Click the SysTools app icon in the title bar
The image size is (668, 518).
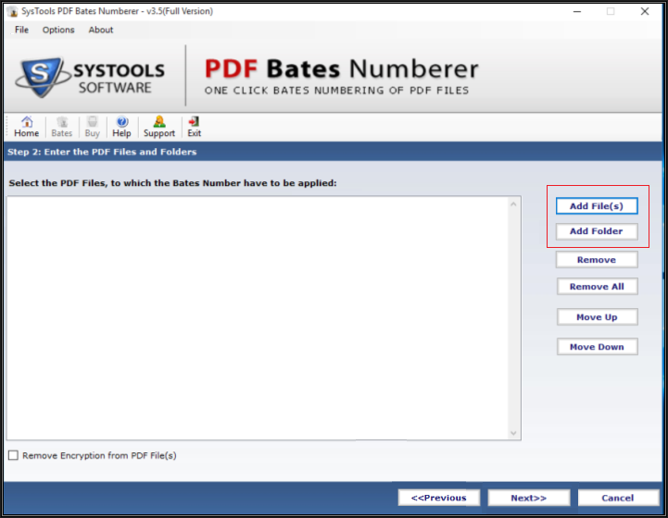[x=12, y=11]
